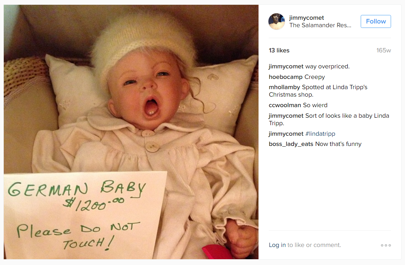405x265 pixels.
Task: Open the three-dot more options menu
Action: [386, 245]
